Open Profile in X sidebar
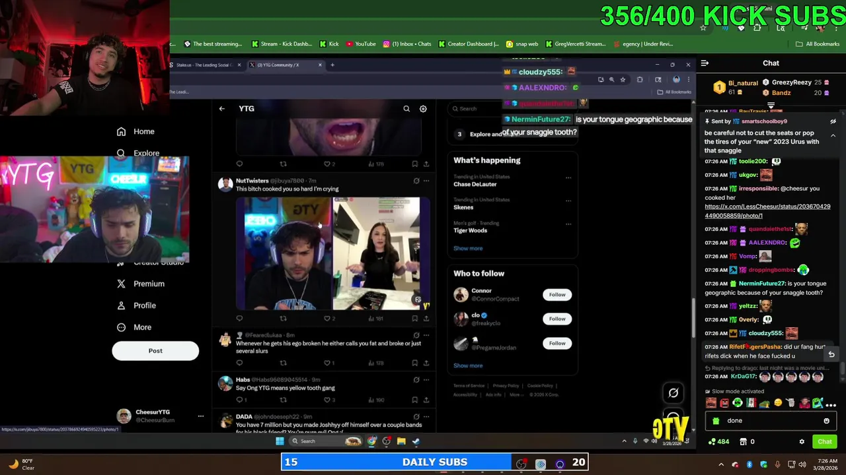The width and height of the screenshot is (846, 475). click(137, 305)
